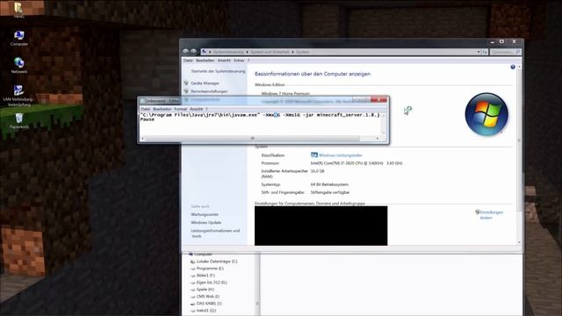Image resolution: width=562 pixels, height=316 pixels.
Task: Click the Windows logo in System window
Action: click(x=486, y=114)
